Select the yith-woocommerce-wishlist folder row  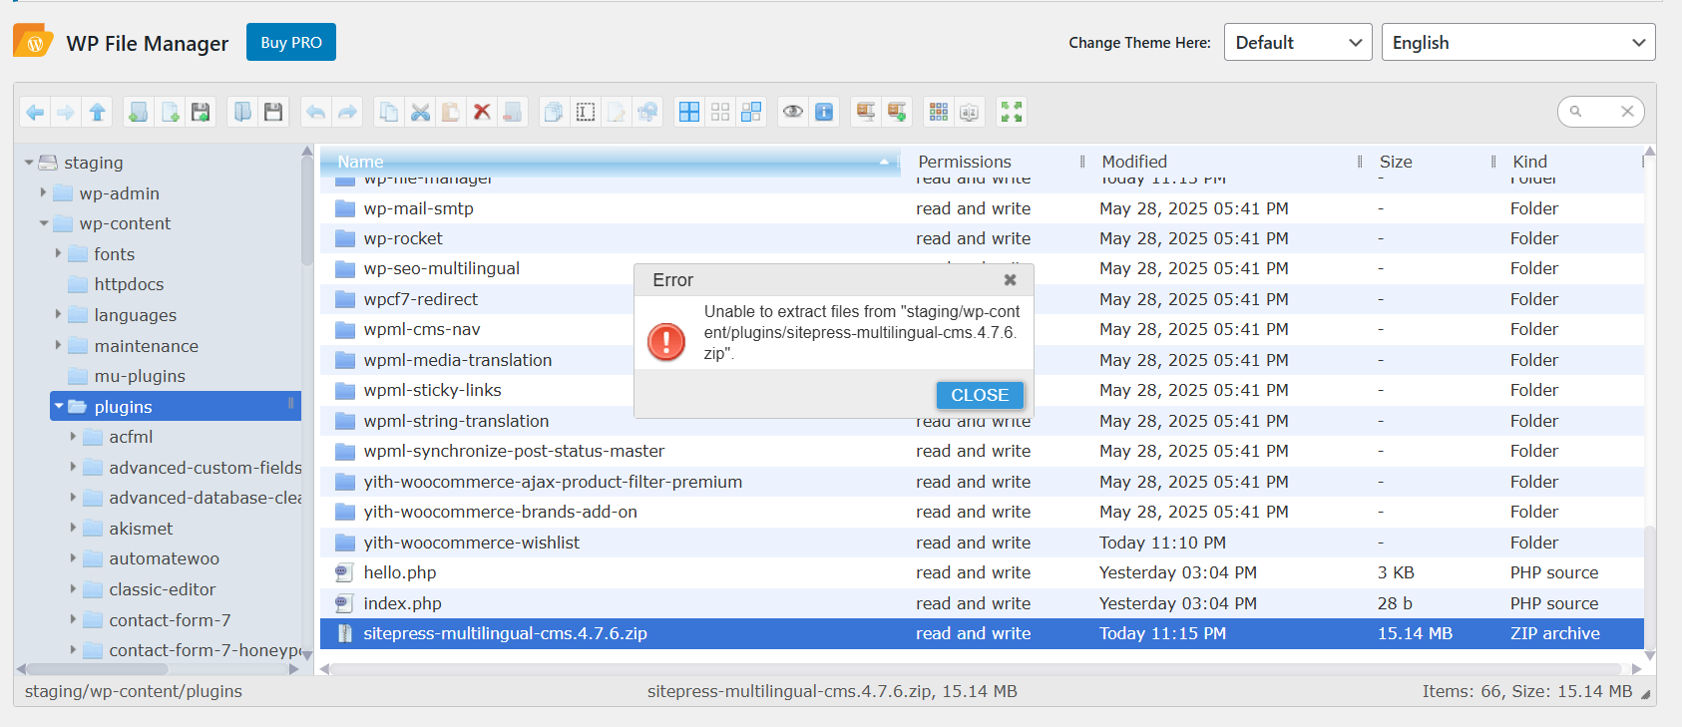click(x=982, y=543)
